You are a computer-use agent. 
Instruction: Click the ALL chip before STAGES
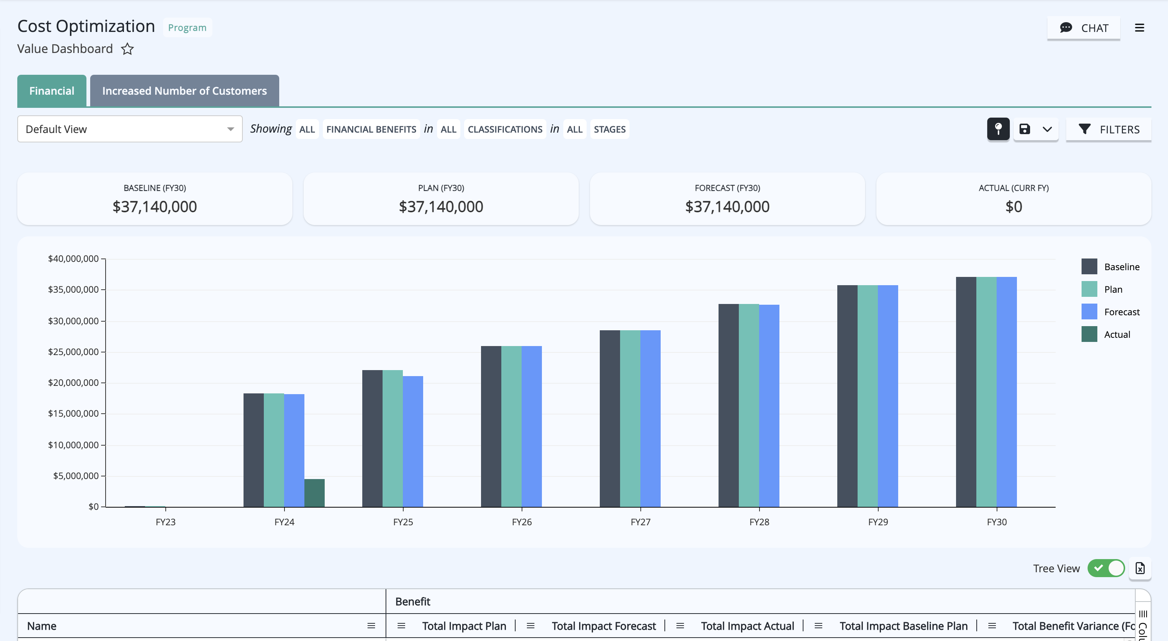[x=575, y=129]
